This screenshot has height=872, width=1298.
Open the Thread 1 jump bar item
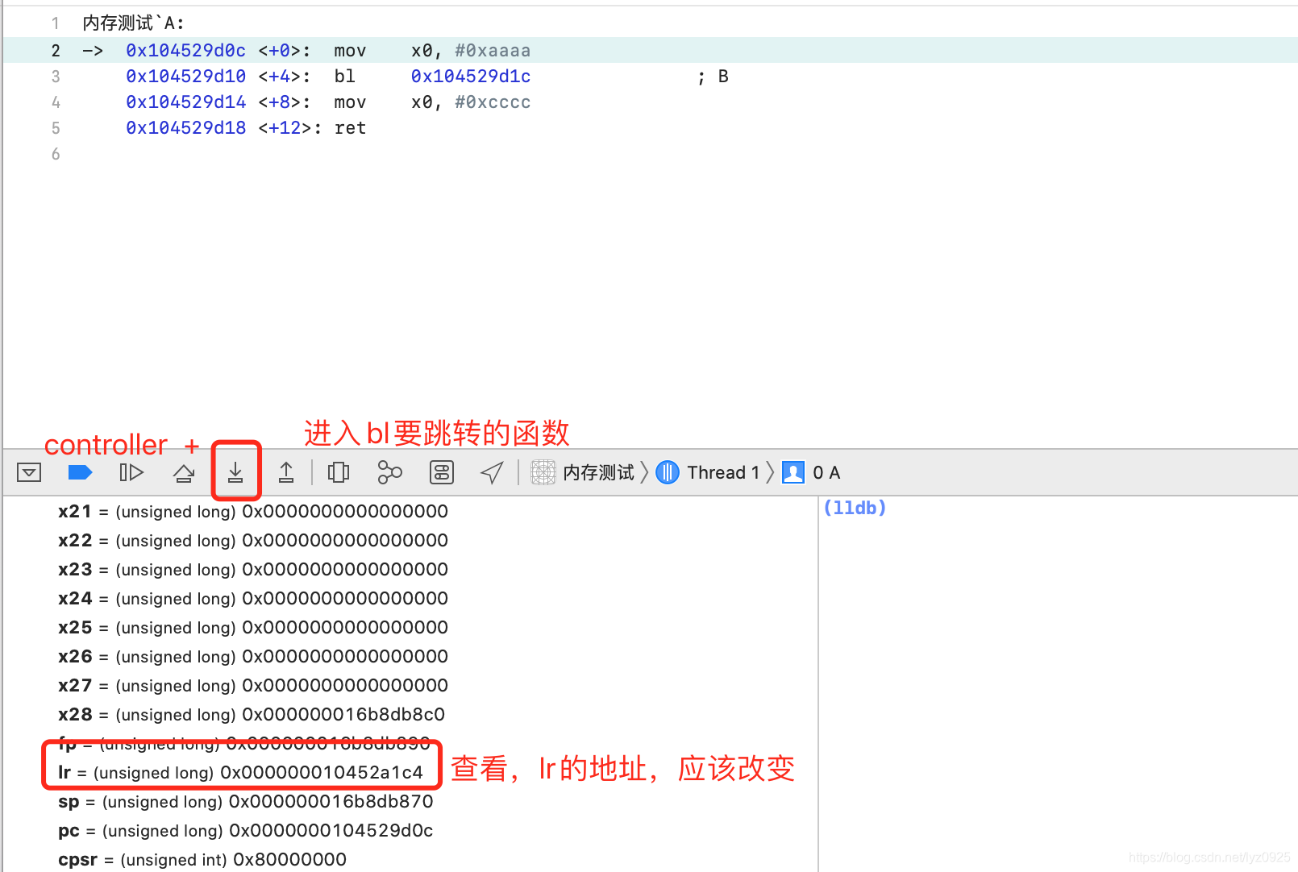point(723,472)
